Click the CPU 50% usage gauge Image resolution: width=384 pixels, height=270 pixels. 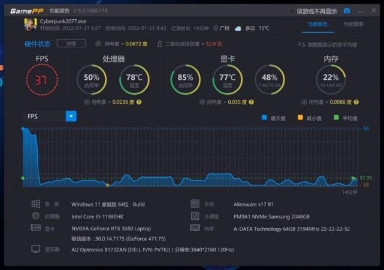(92, 80)
